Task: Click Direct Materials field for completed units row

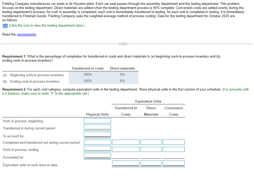Action: coord(151,142)
